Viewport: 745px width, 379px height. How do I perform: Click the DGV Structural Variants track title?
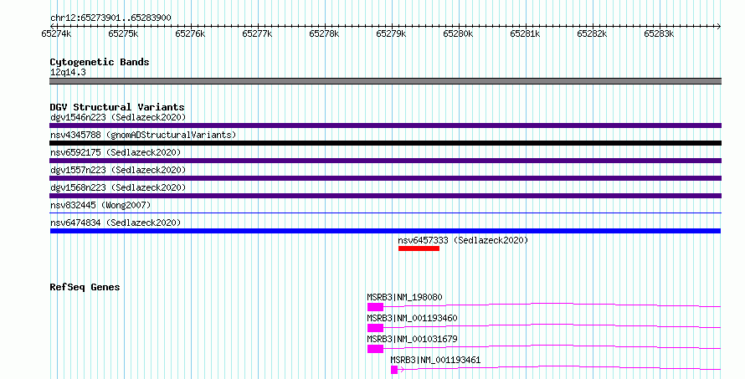pyautogui.click(x=117, y=107)
